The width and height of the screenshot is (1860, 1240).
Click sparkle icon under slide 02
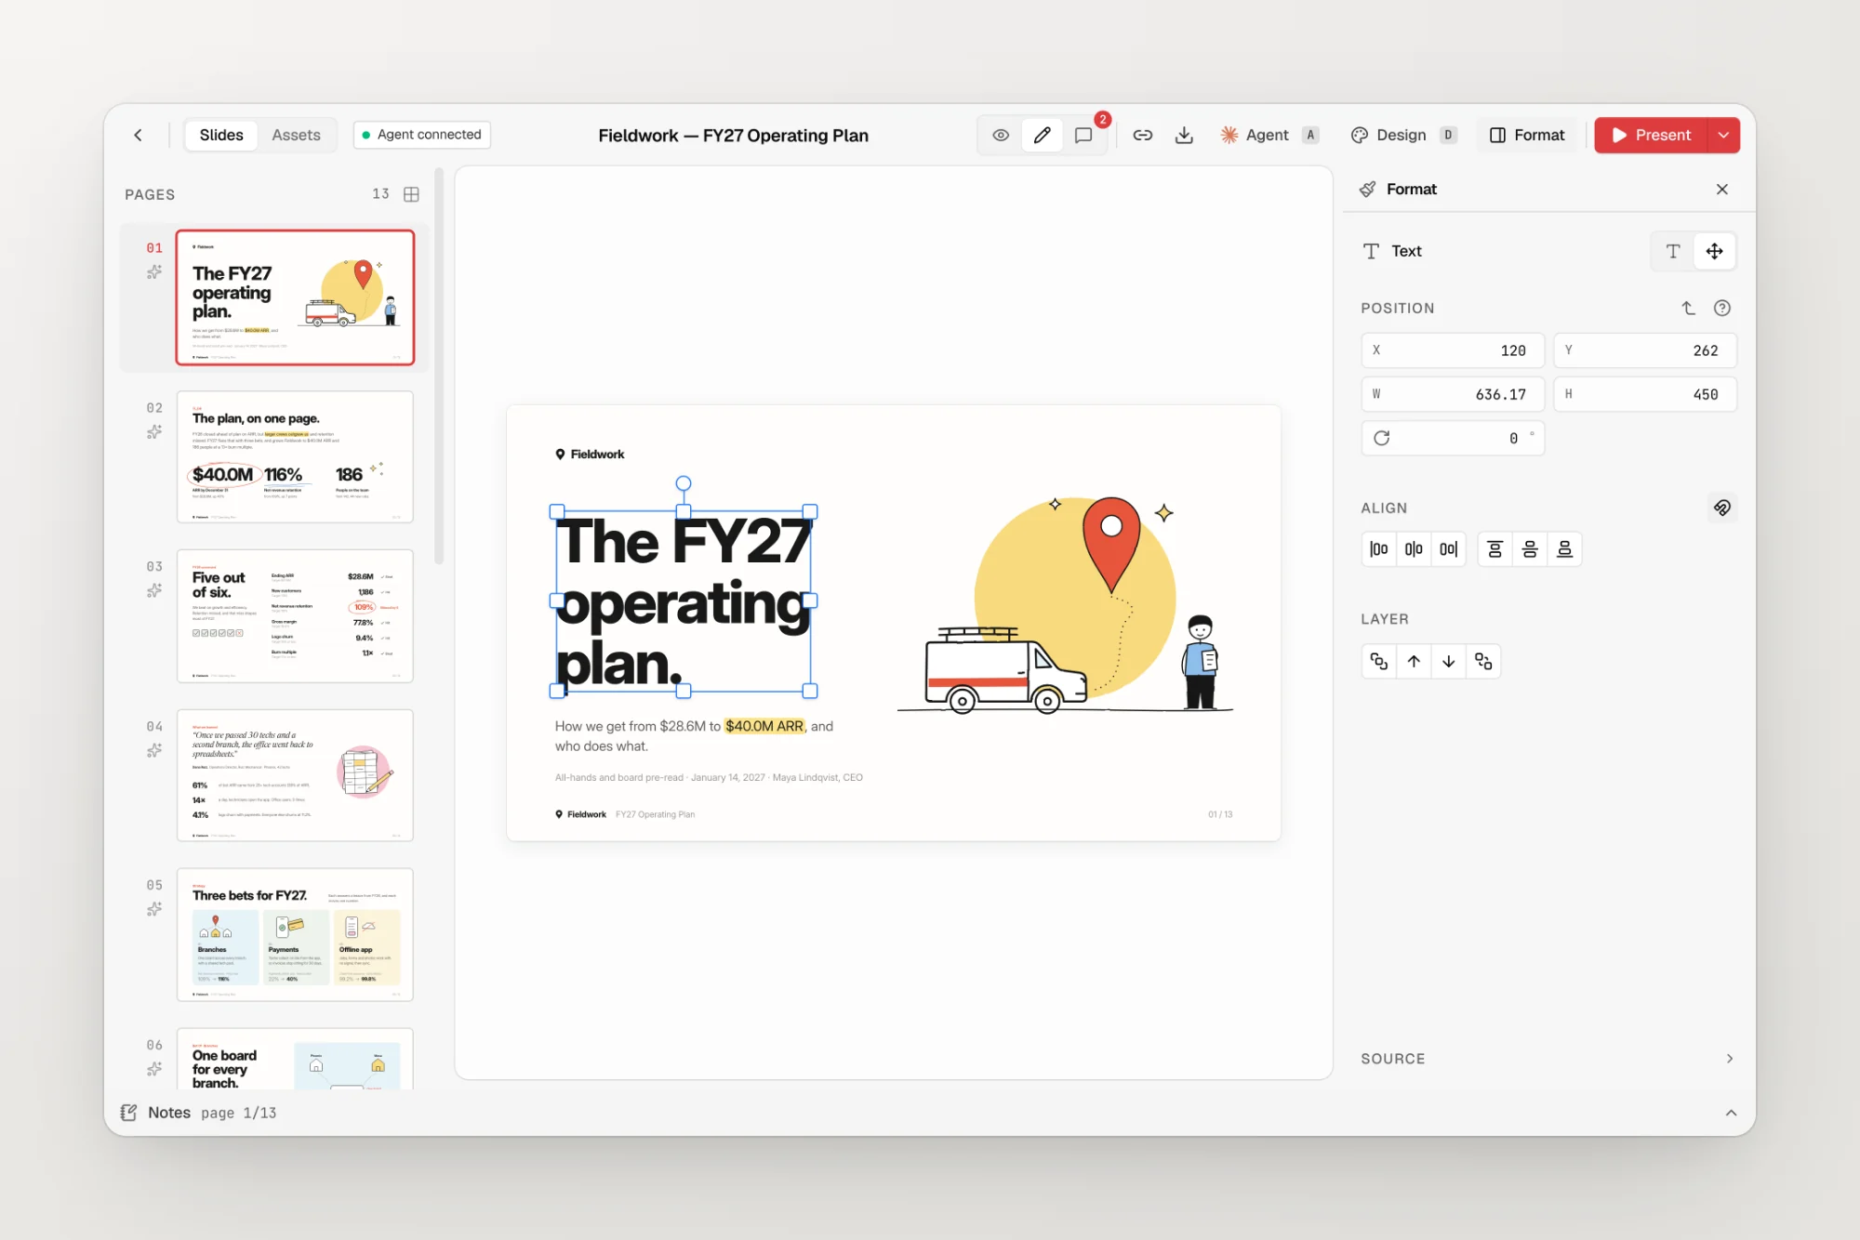[x=154, y=431]
